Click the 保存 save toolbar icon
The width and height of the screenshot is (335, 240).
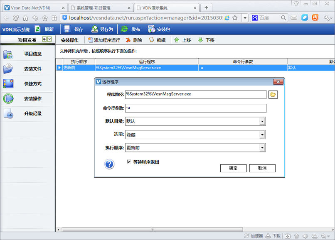[x=67, y=29]
